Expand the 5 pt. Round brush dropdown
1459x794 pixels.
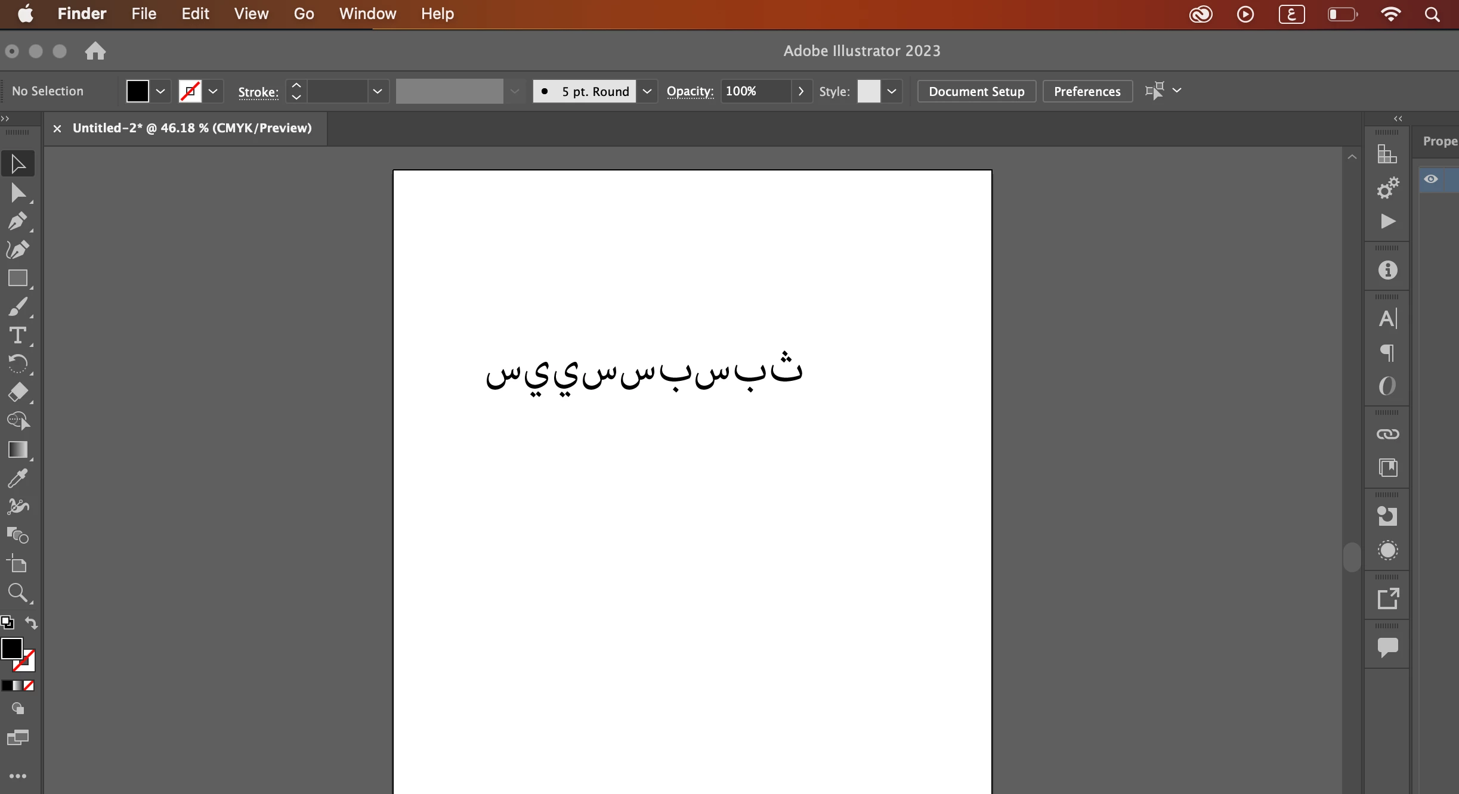(647, 91)
